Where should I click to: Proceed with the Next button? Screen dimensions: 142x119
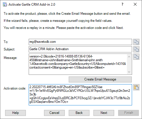[x=104, y=113]
